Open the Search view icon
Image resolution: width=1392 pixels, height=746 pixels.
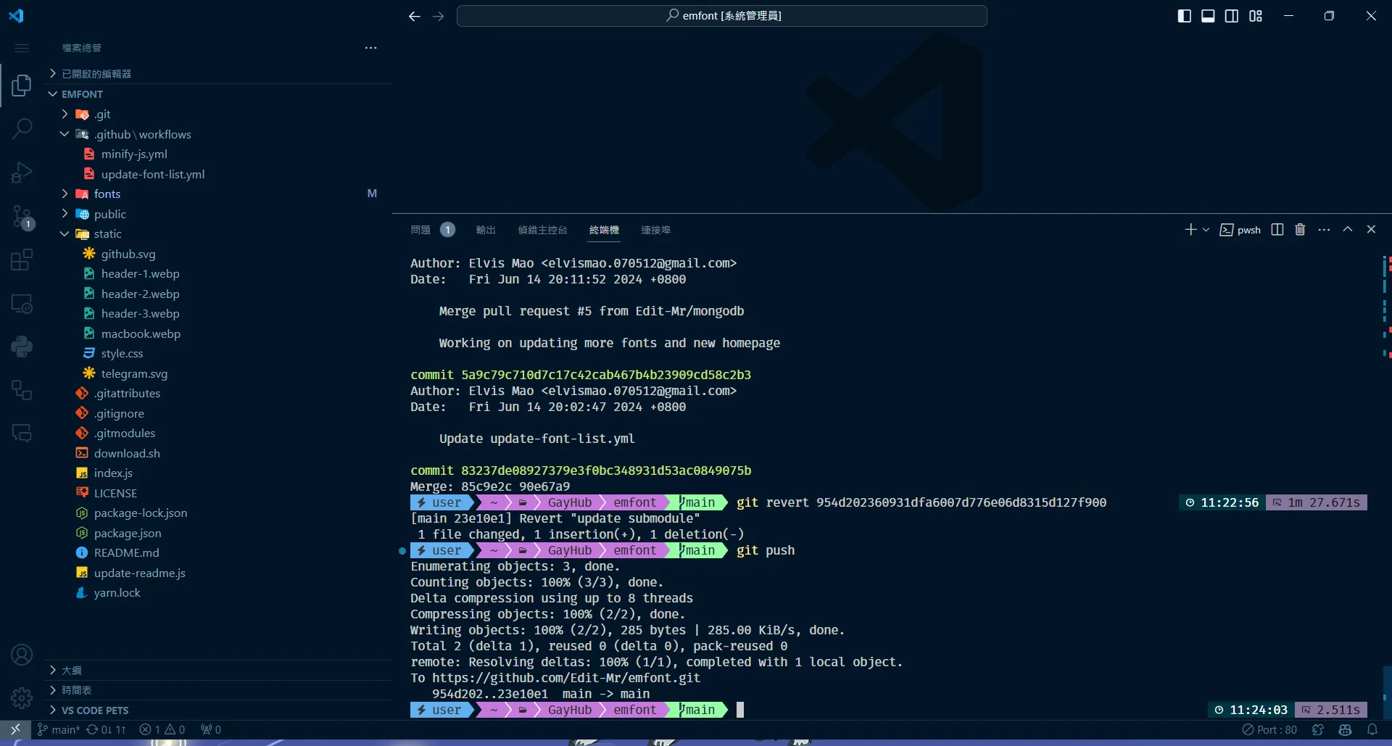coord(22,129)
